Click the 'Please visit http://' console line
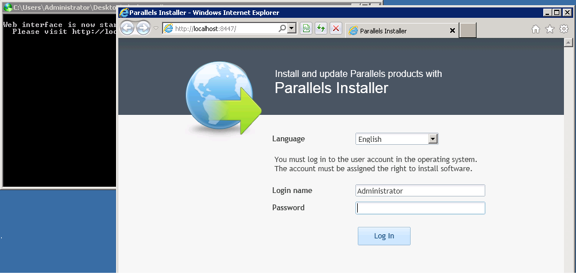Image resolution: width=576 pixels, height=274 pixels. point(64,32)
